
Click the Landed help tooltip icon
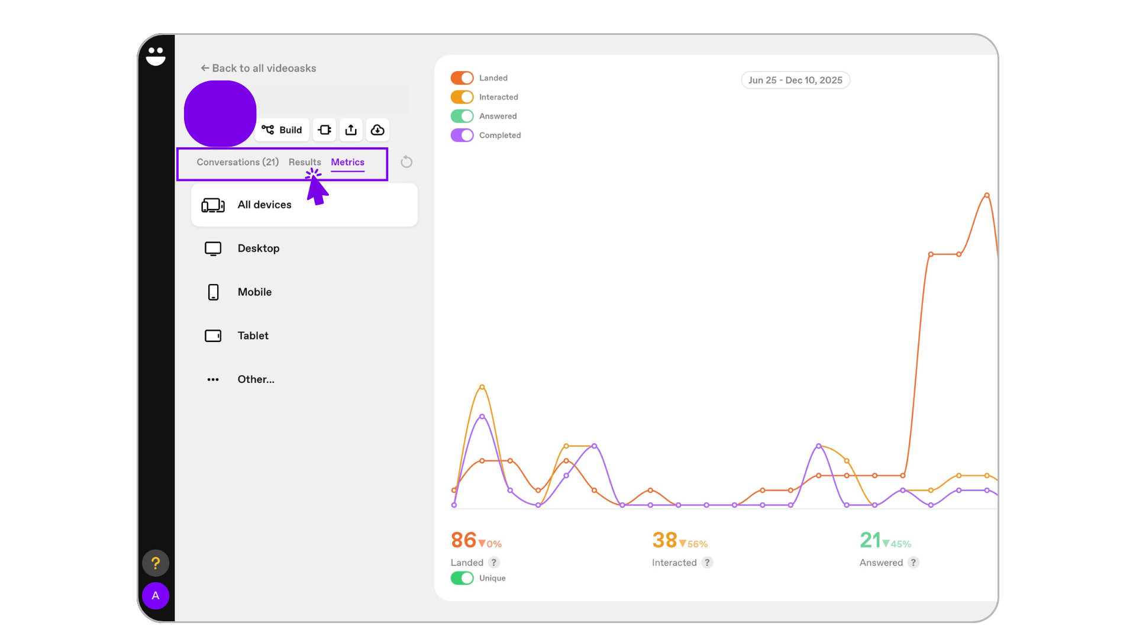tap(494, 563)
